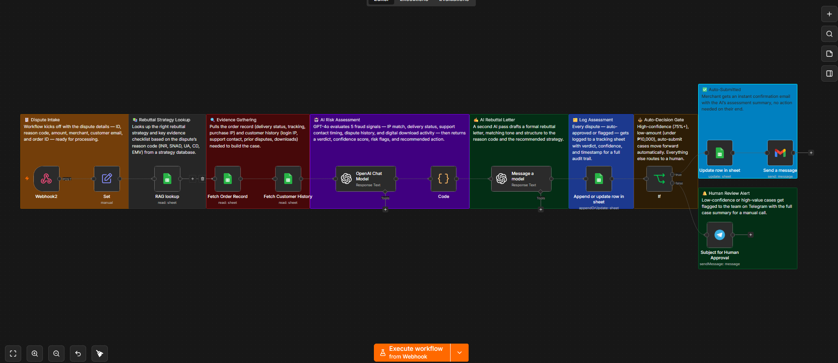Screen dimensions: 838x363
Task: Select the RAG lookup Google Sheets node
Action: 167,179
